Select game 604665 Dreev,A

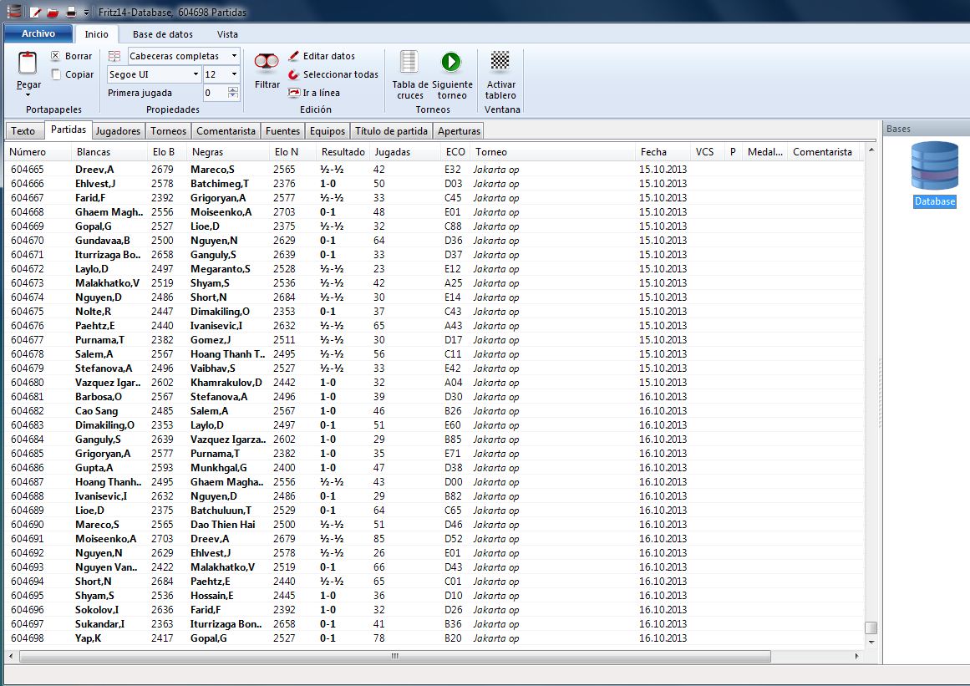coord(435,170)
